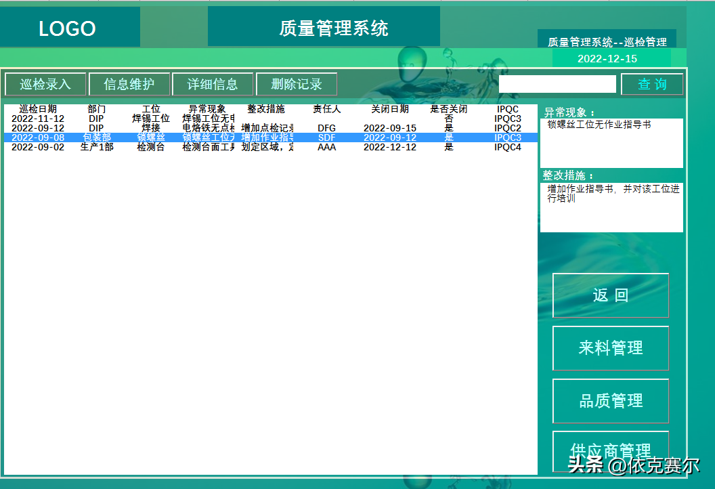Click the IPQC4 cell
Image resolution: width=715 pixels, height=489 pixels.
point(508,147)
